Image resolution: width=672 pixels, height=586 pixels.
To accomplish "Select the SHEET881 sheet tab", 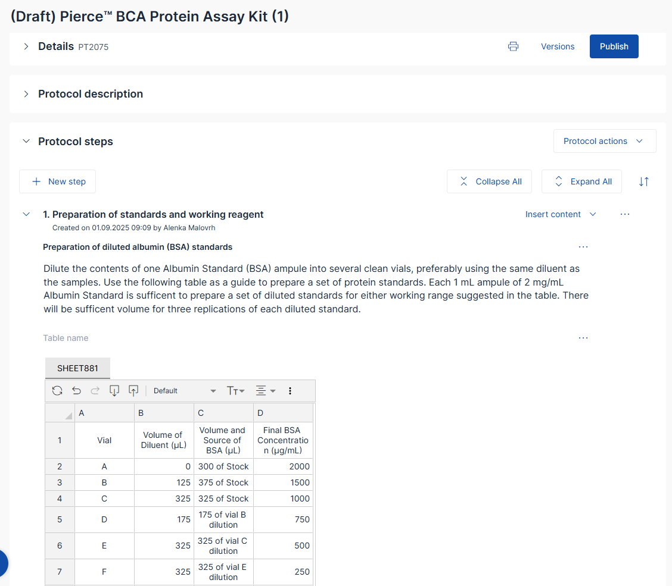I will pyautogui.click(x=77, y=368).
